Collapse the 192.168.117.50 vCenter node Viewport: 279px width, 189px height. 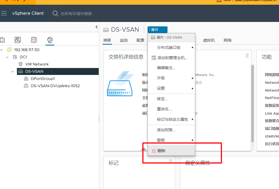coord(2,50)
